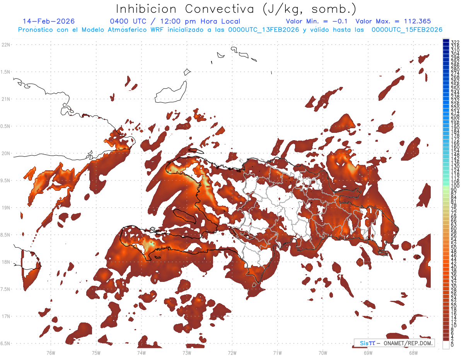Click the "8.5N" latitude label

pyautogui.click(x=6, y=235)
